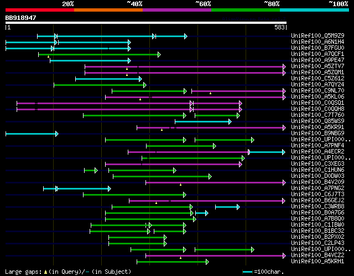
Task: Select the UniRef100_C6J7T3 label
Action: point(317,195)
